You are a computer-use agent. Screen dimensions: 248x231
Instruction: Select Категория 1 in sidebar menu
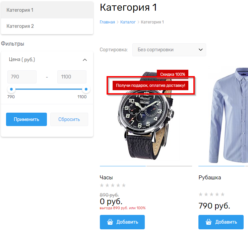click(x=47, y=10)
